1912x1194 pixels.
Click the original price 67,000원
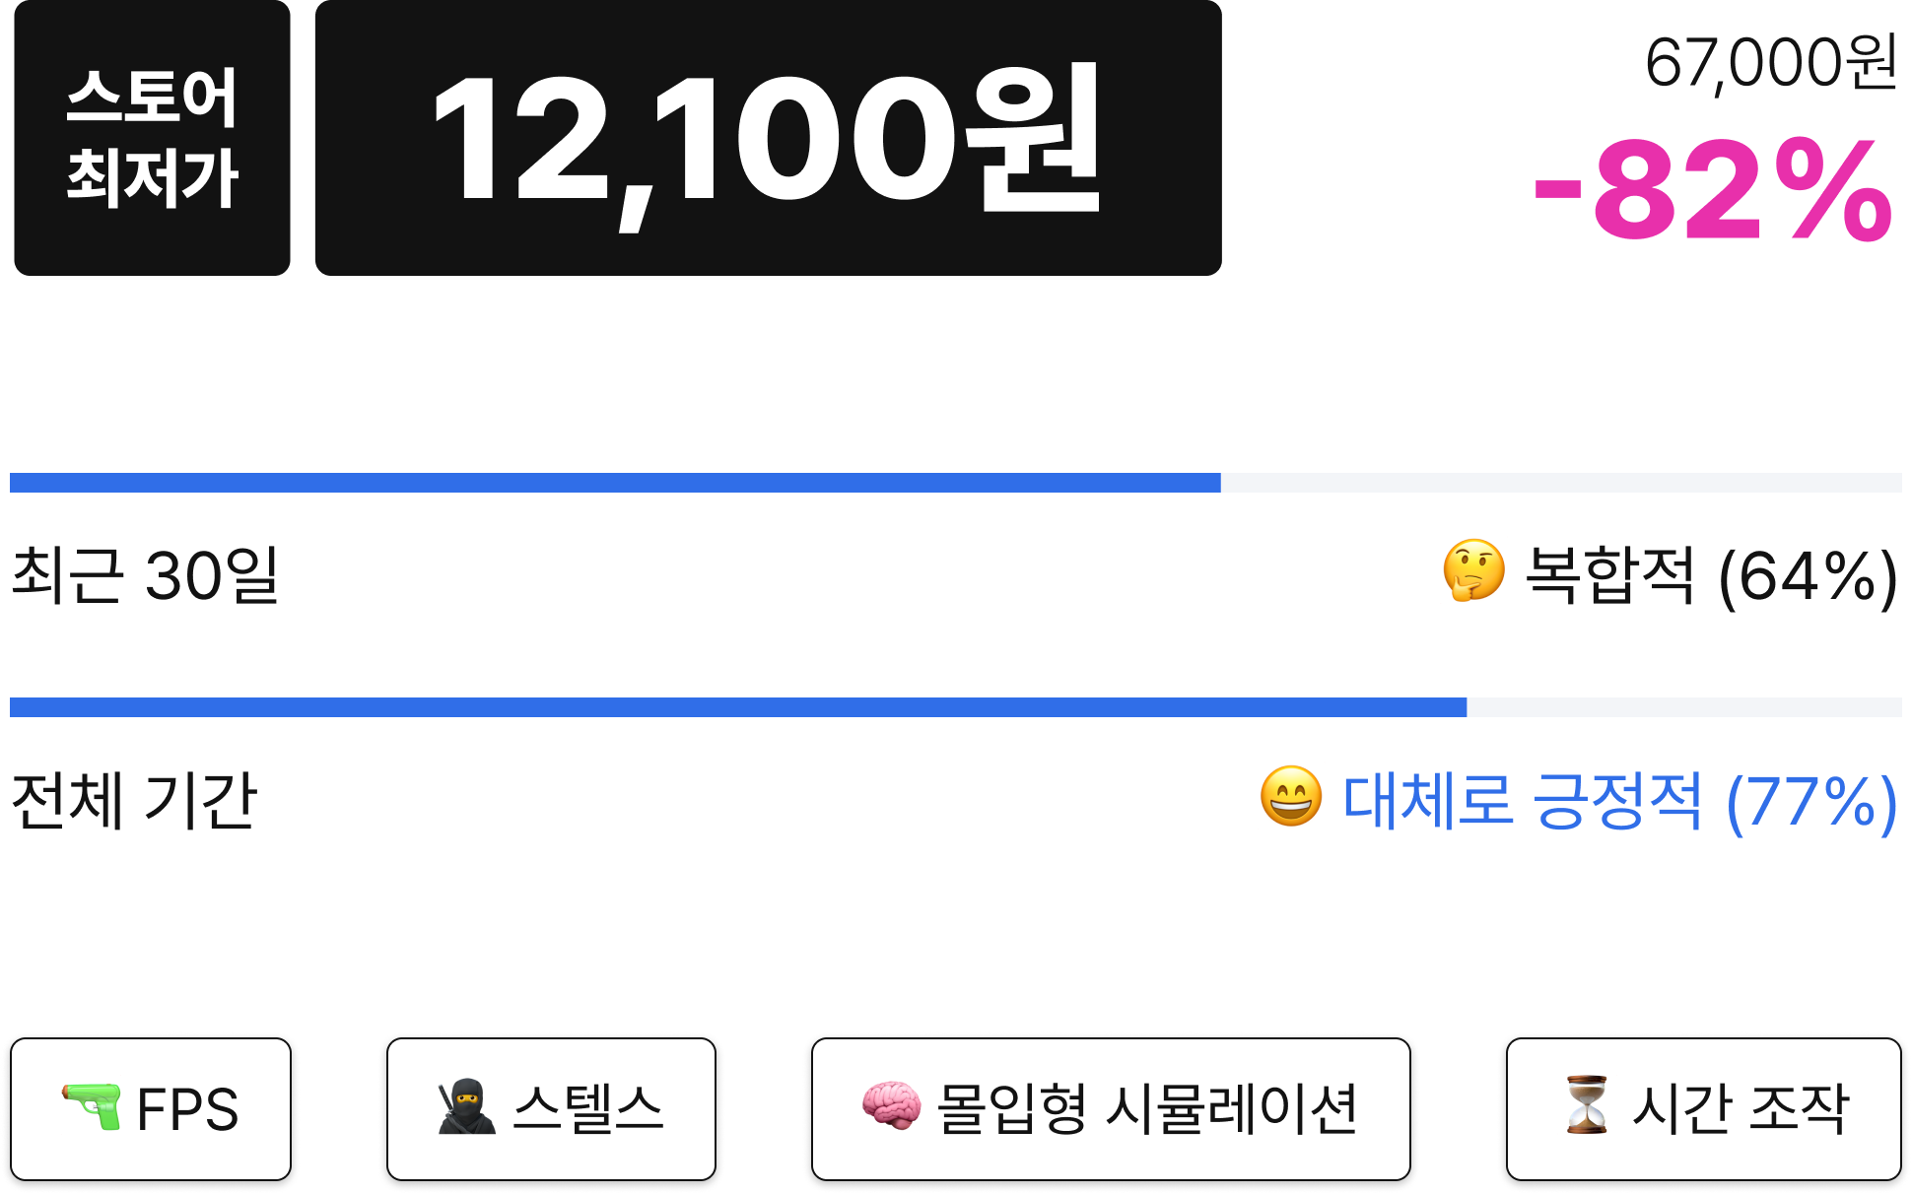[1771, 63]
